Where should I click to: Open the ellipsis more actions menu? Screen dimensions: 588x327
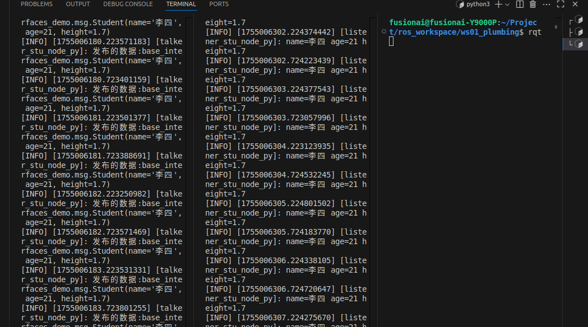(x=547, y=4)
